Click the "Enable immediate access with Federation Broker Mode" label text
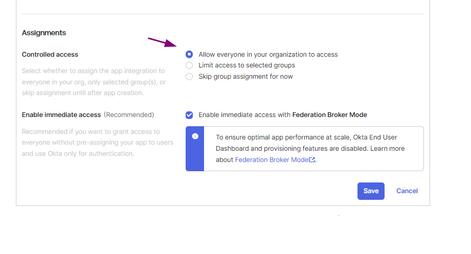This screenshot has height=254, width=471. (283, 115)
